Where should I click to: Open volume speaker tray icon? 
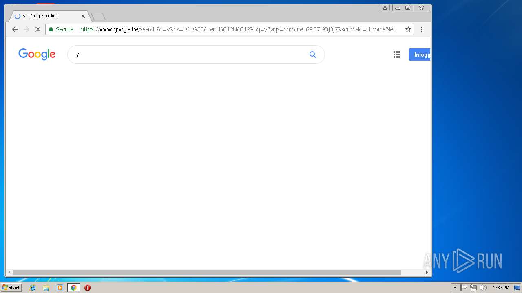pos(483,288)
